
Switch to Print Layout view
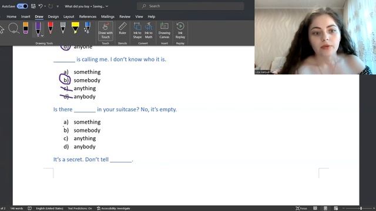tap(325, 209)
